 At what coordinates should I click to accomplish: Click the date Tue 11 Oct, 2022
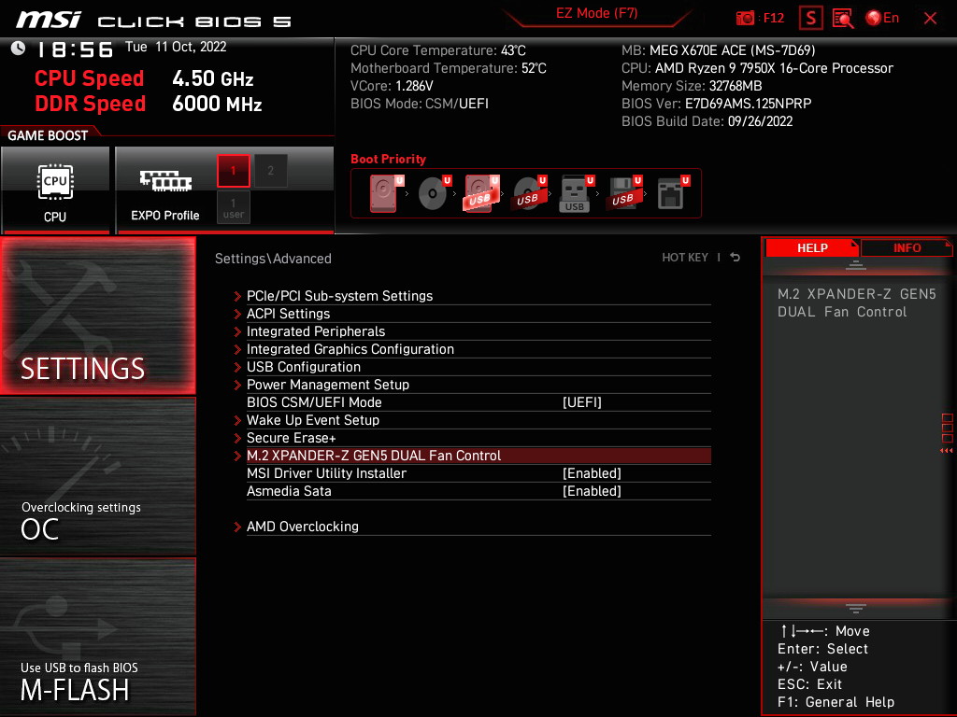click(x=176, y=47)
